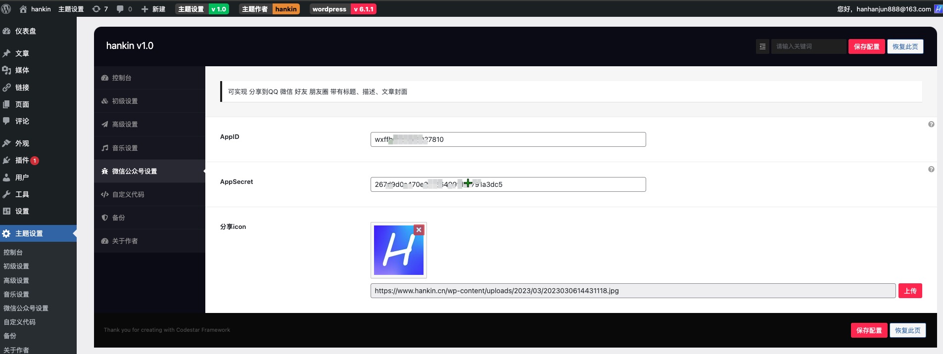943x354 pixels.
Task: Open 工具 tools menu
Action: pyautogui.click(x=38, y=194)
